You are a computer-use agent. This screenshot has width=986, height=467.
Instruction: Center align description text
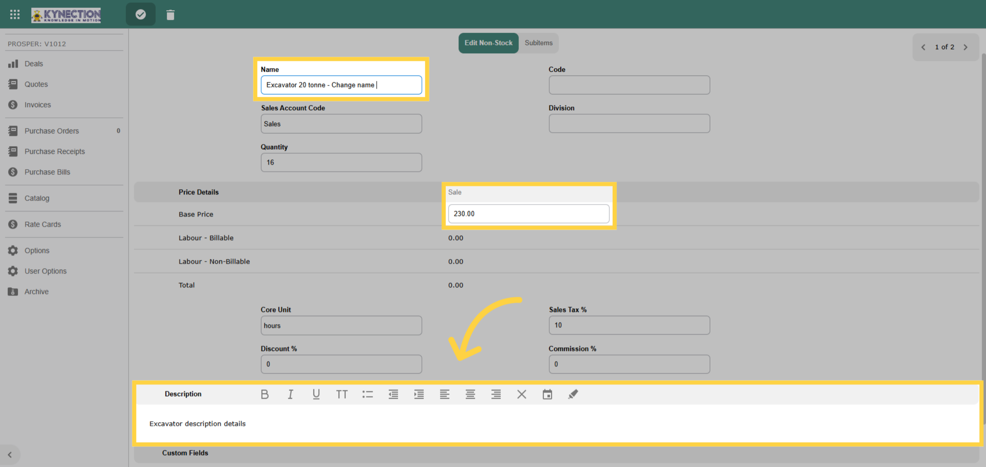coord(470,394)
